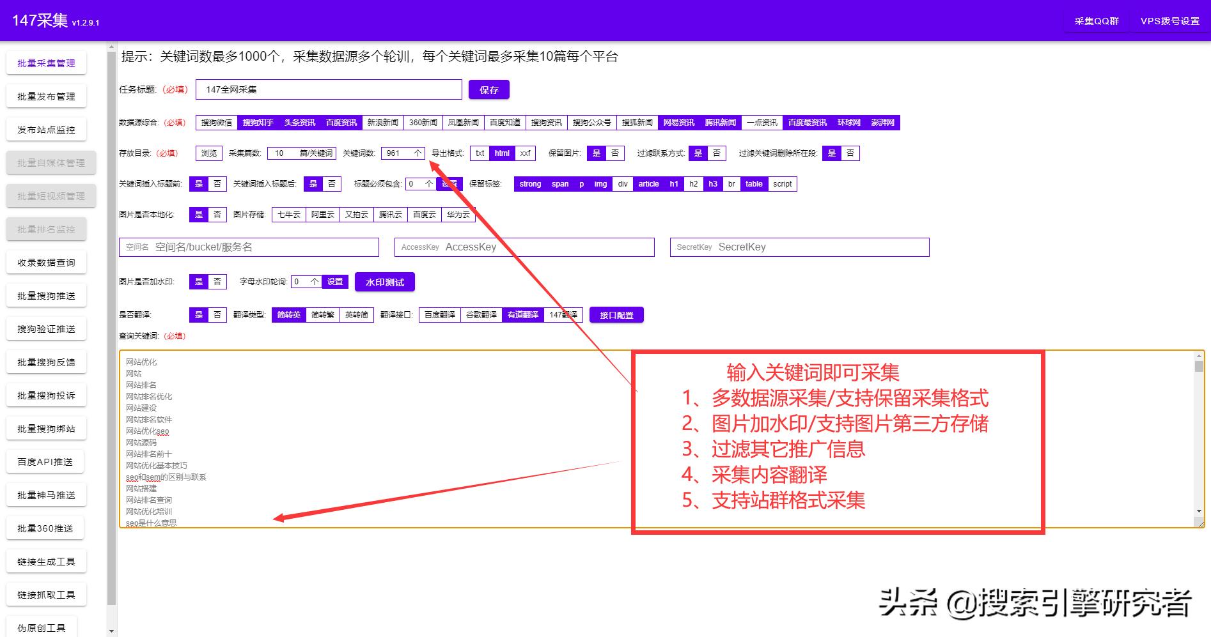Select the 一点资讯 data source
This screenshot has width=1211, height=637.
click(x=762, y=122)
